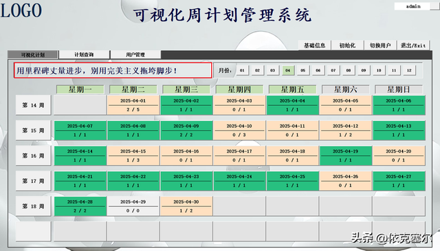Click the 退出/Exit button
The image size is (440, 251).
click(413, 45)
